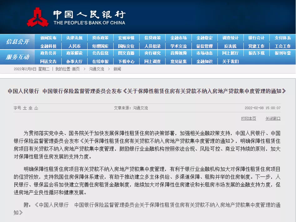Click the 信息公开 section header
This screenshot has height=222, width=296.
(x=18, y=41)
